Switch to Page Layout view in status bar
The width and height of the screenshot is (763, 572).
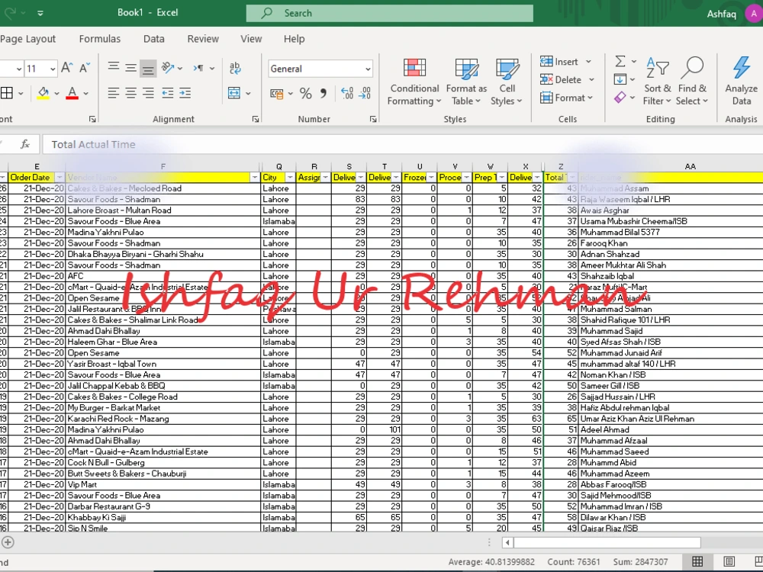(x=729, y=562)
